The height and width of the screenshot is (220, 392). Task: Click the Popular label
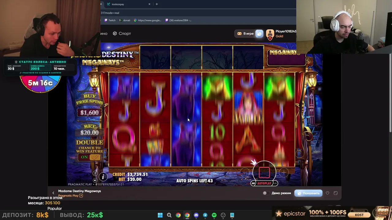point(55,208)
